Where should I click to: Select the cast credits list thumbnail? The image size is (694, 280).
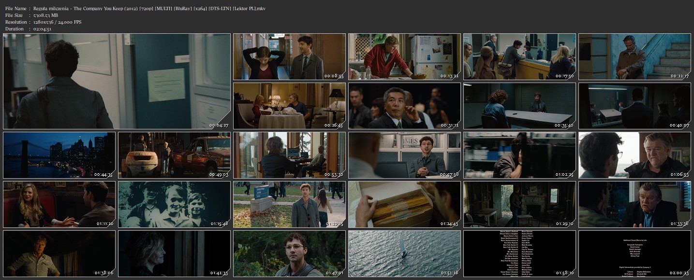click(519, 253)
